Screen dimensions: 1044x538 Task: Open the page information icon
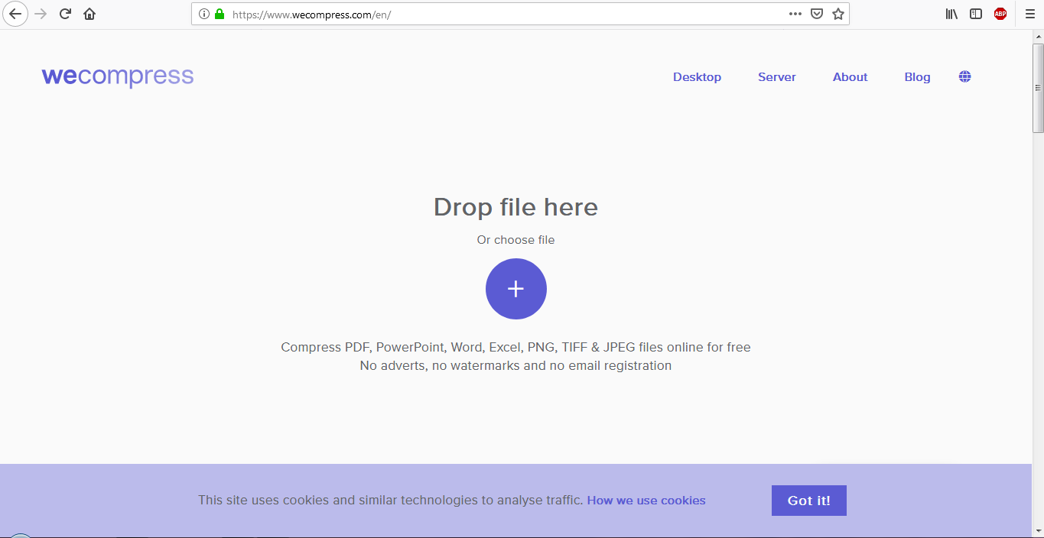(203, 13)
